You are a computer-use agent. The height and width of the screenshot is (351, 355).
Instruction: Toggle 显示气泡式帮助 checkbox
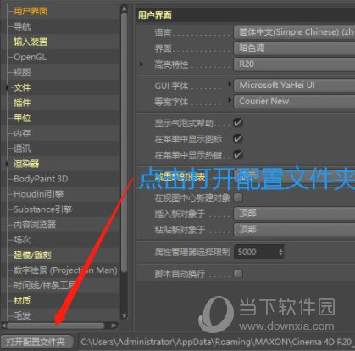click(x=238, y=123)
